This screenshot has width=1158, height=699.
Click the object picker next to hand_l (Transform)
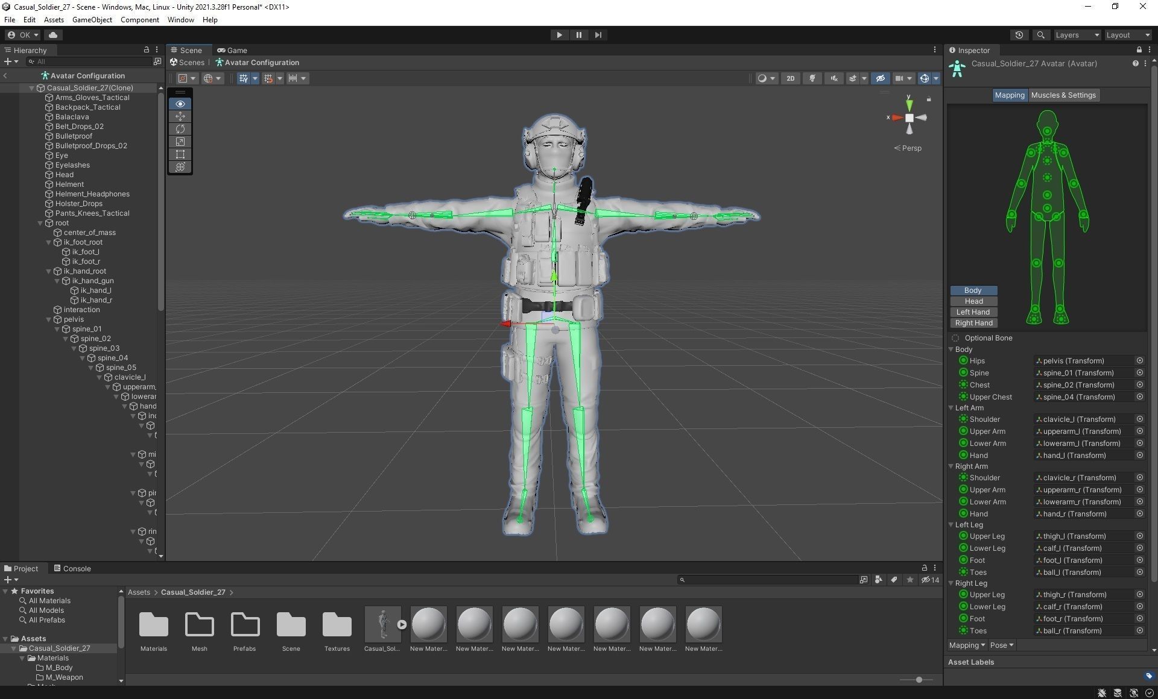coord(1139,456)
